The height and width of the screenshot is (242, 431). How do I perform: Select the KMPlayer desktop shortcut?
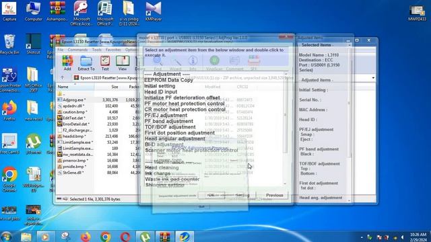153,11
